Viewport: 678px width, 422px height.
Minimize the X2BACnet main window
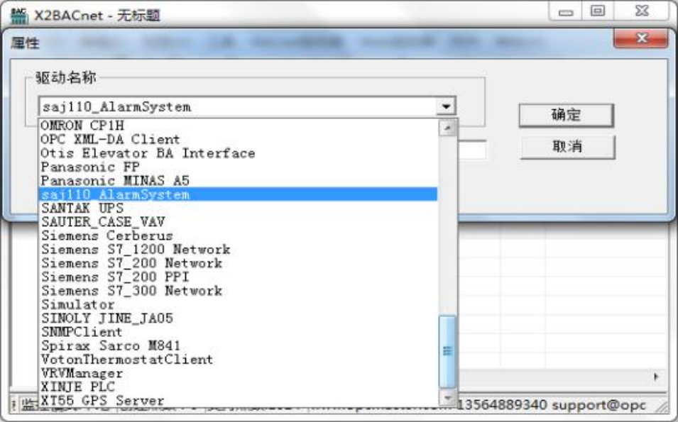click(566, 11)
